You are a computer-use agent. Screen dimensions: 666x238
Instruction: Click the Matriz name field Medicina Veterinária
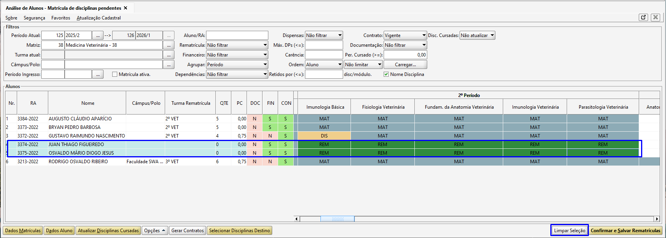tap(114, 45)
